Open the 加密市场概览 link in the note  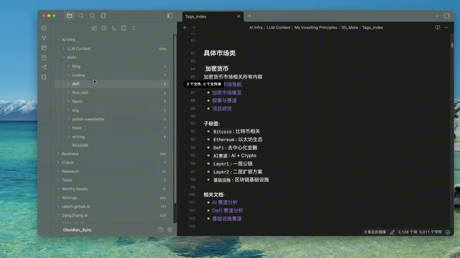pyautogui.click(x=226, y=92)
